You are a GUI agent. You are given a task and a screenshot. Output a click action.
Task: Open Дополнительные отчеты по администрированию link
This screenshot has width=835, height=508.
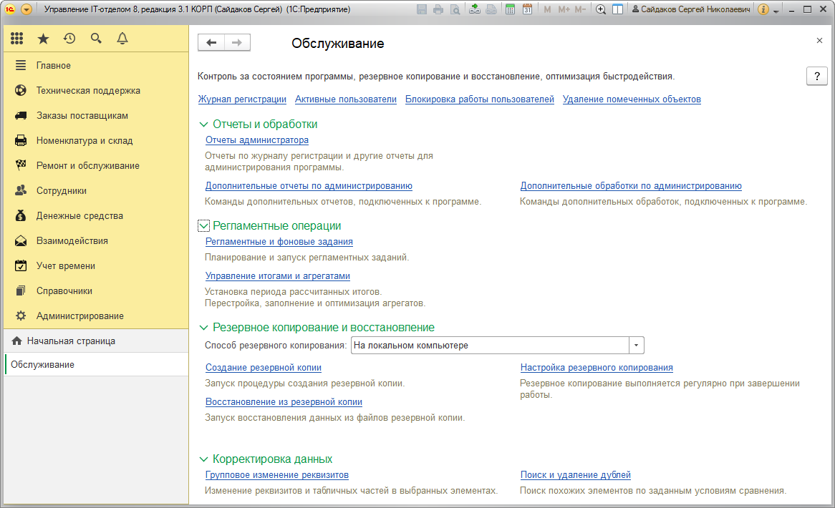pyautogui.click(x=309, y=185)
